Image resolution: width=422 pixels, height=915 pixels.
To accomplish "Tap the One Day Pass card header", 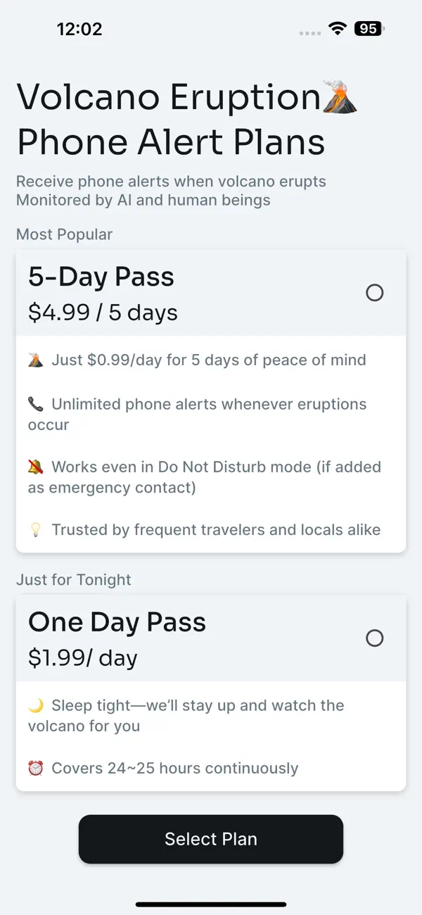I will (211, 638).
